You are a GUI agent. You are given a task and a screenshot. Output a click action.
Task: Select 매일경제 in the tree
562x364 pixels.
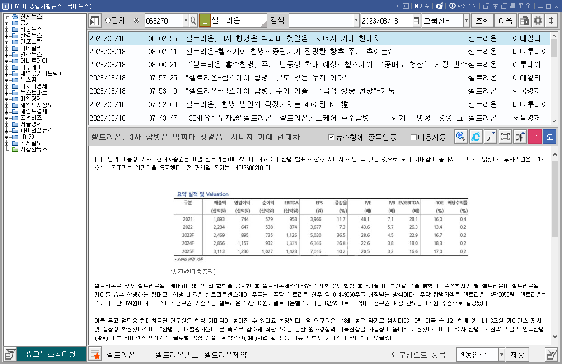coord(31,99)
